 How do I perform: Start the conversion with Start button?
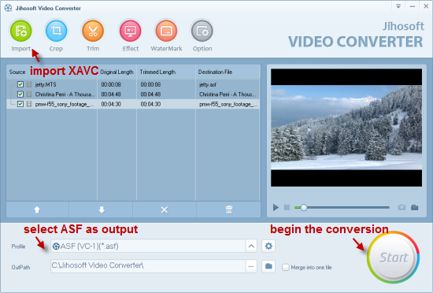[393, 258]
